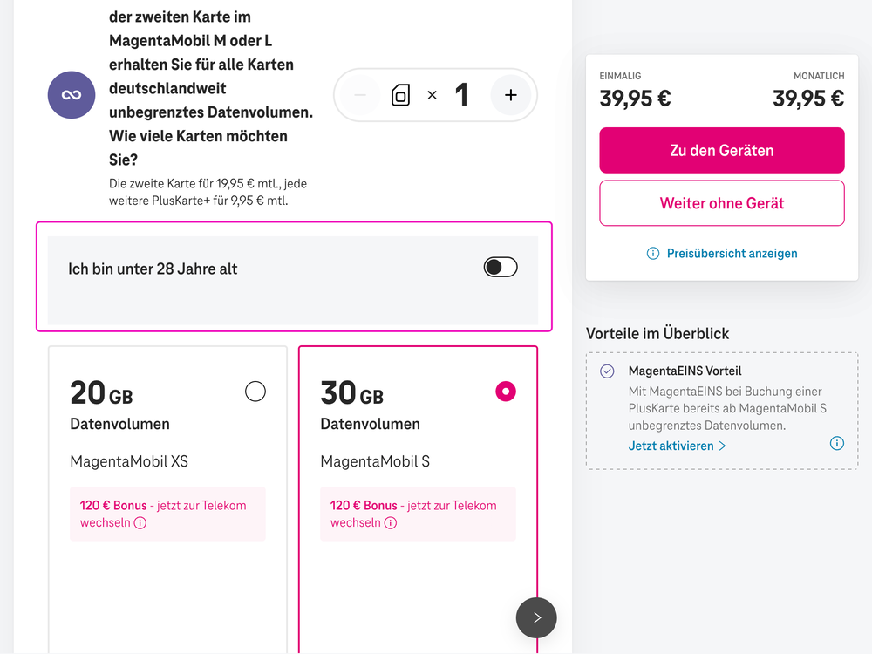
Task: Click the minus icon to remove a card
Action: [x=360, y=95]
